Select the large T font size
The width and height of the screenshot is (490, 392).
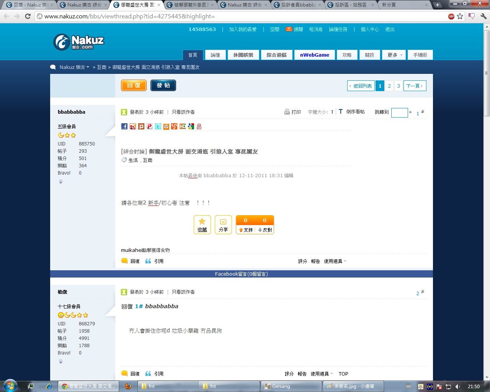click(x=340, y=111)
